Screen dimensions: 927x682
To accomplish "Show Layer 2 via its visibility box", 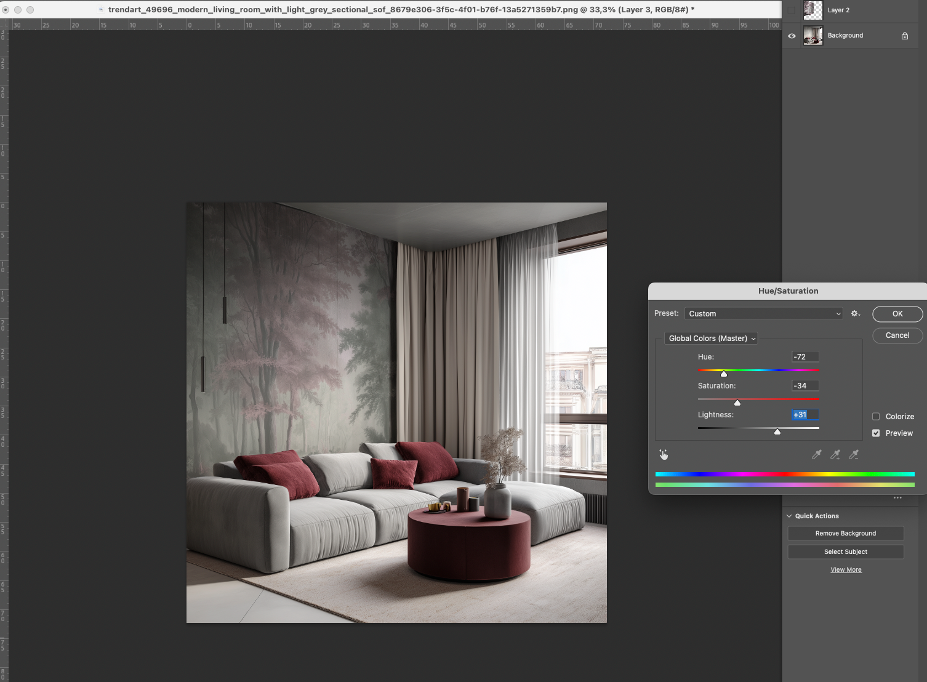I will click(x=792, y=10).
